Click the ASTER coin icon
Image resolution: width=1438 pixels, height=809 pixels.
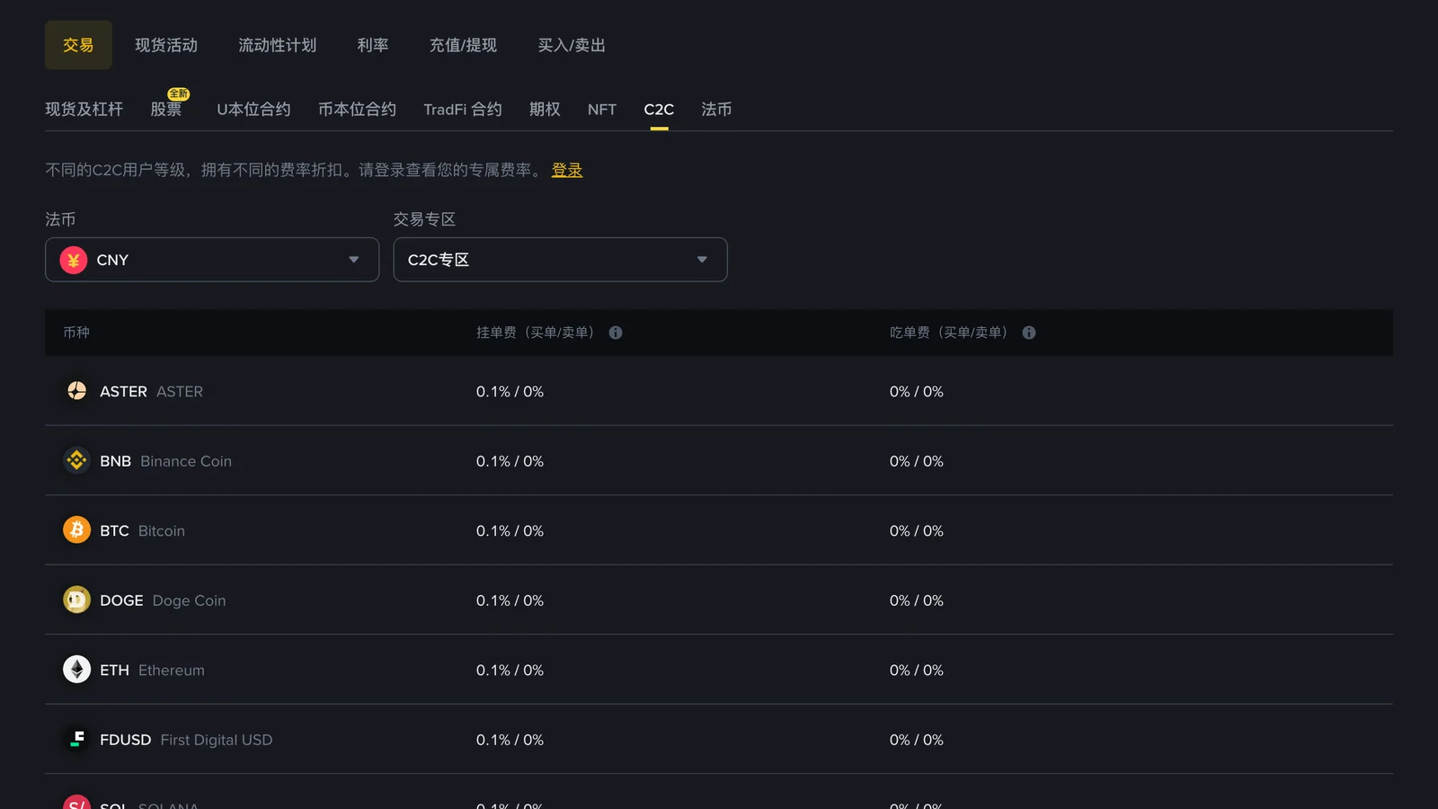click(x=76, y=391)
